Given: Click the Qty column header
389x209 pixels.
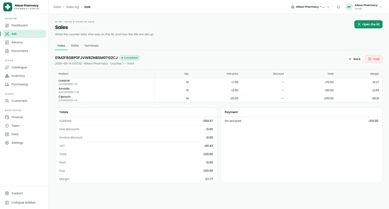Looking at the screenshot, I should click(x=186, y=74).
